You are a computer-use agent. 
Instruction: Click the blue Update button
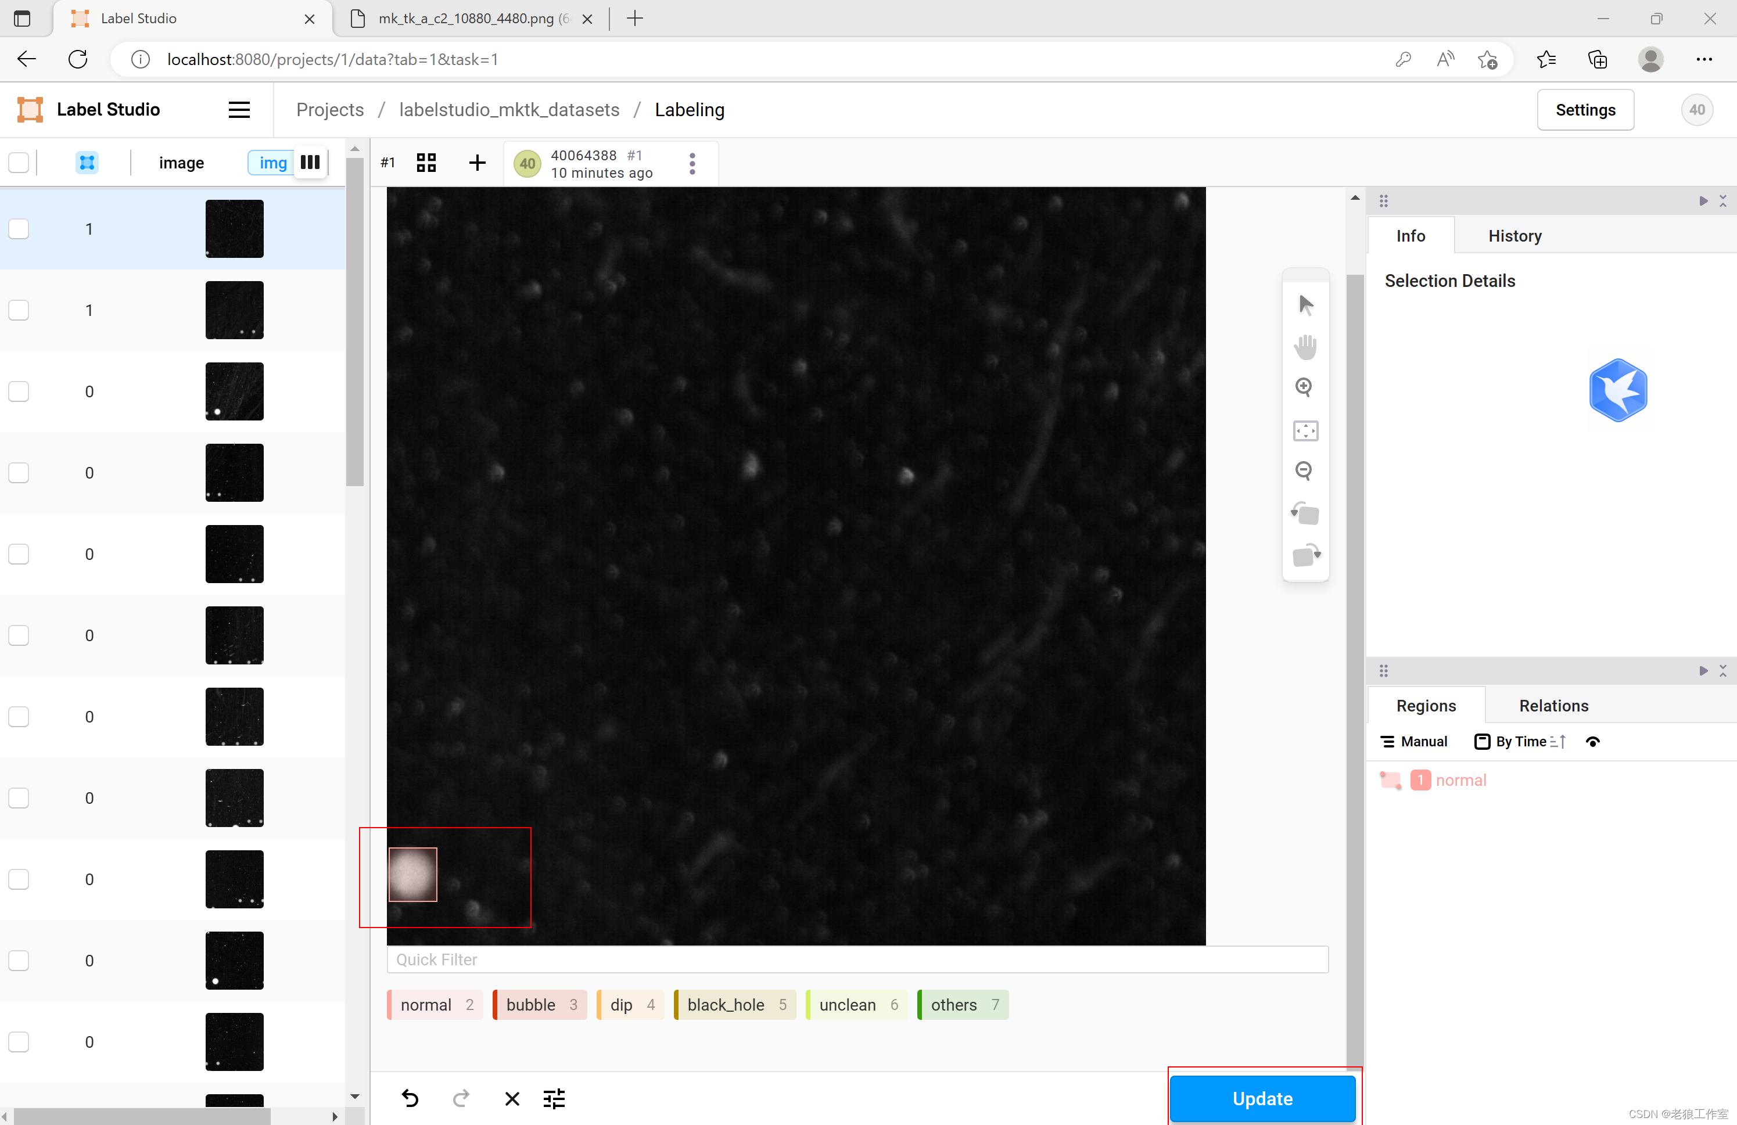tap(1262, 1098)
